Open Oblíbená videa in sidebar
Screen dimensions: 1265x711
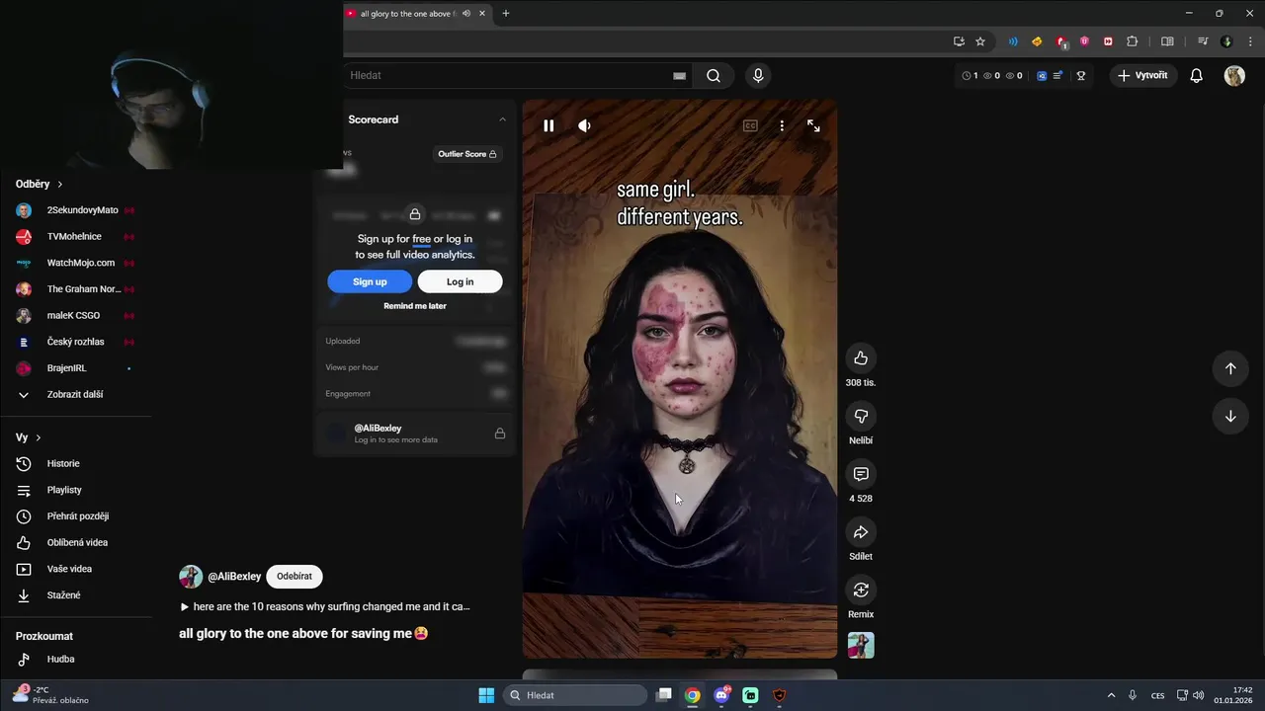click(x=75, y=542)
